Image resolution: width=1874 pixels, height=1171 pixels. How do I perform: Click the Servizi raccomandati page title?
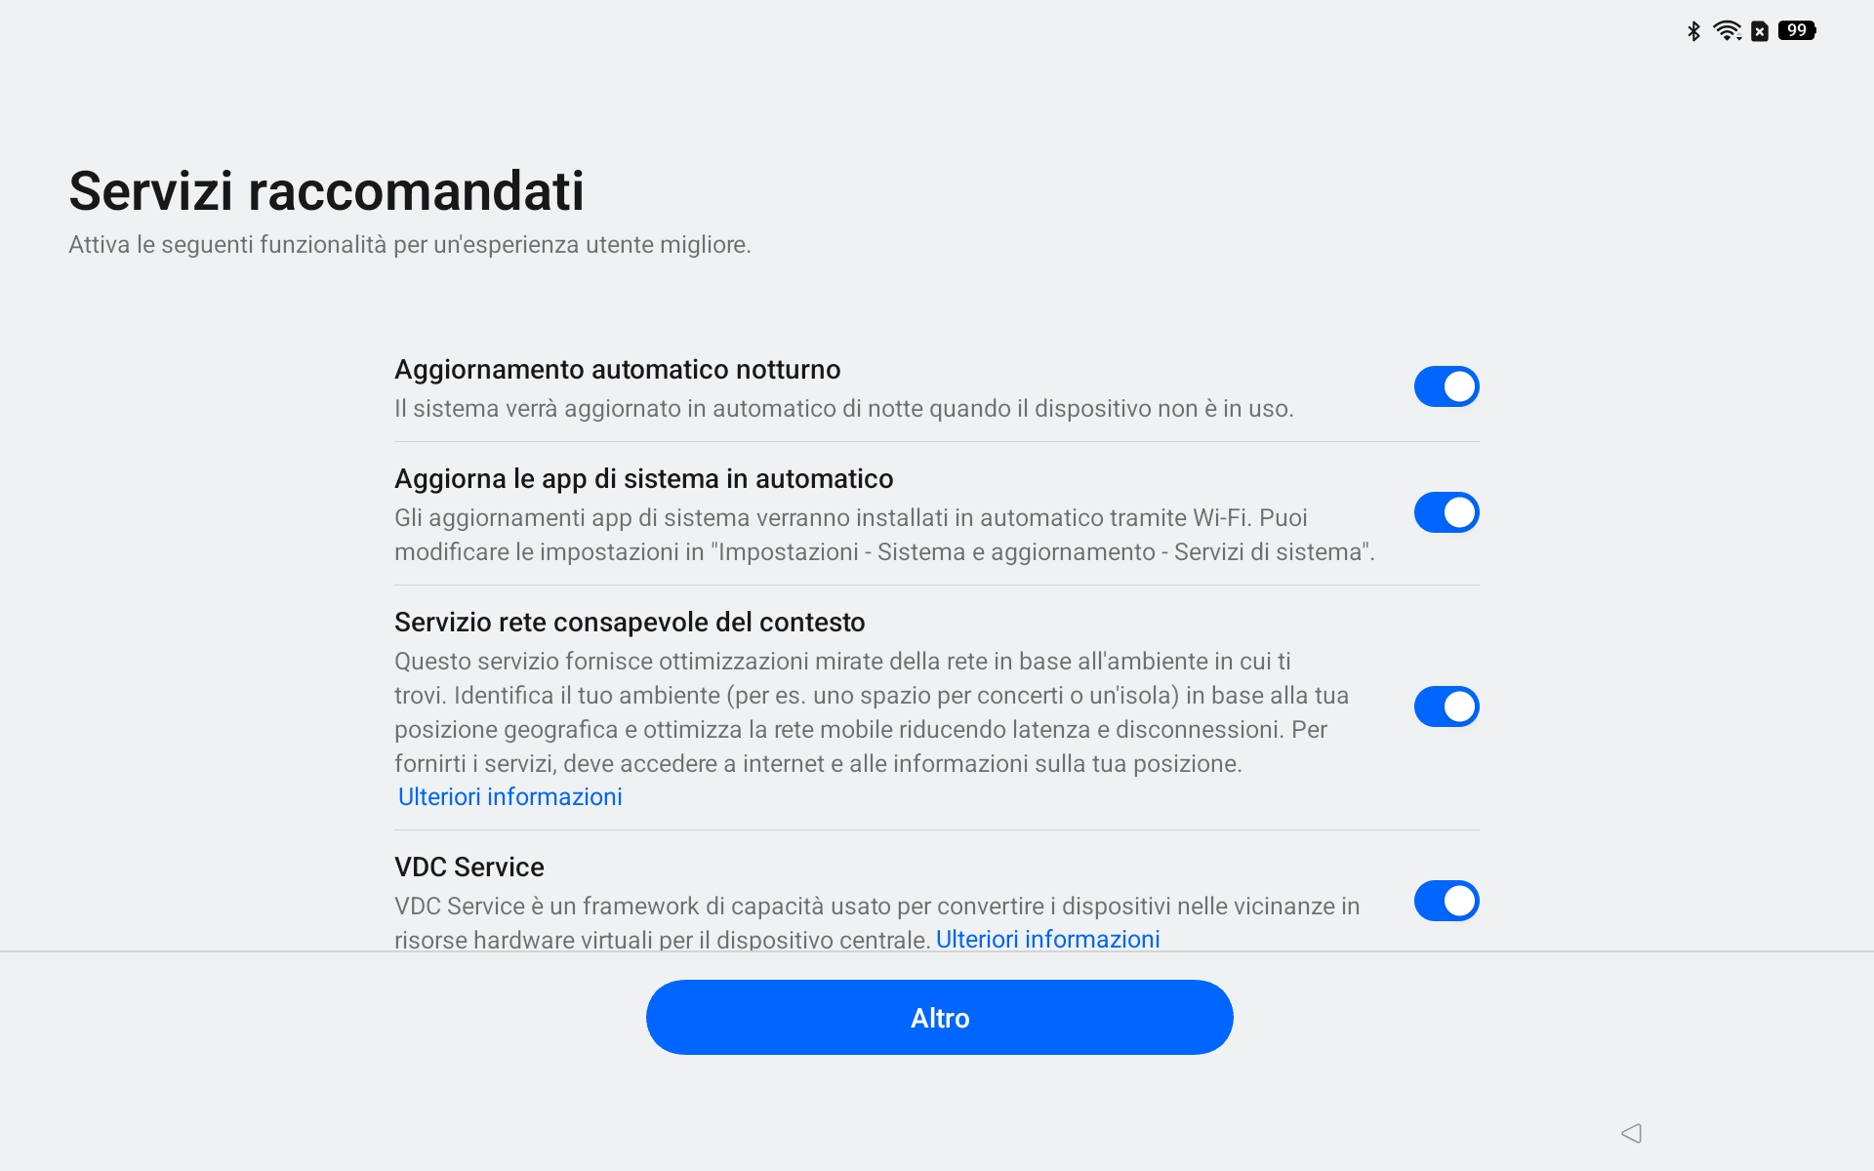click(x=327, y=190)
